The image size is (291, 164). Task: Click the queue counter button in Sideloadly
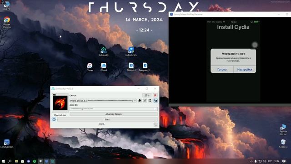point(147,95)
